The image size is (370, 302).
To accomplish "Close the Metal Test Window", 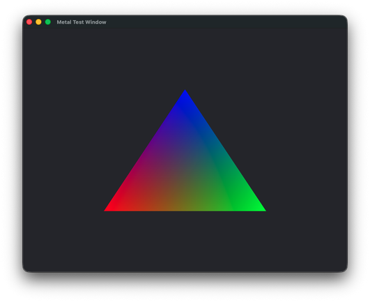I will click(29, 22).
